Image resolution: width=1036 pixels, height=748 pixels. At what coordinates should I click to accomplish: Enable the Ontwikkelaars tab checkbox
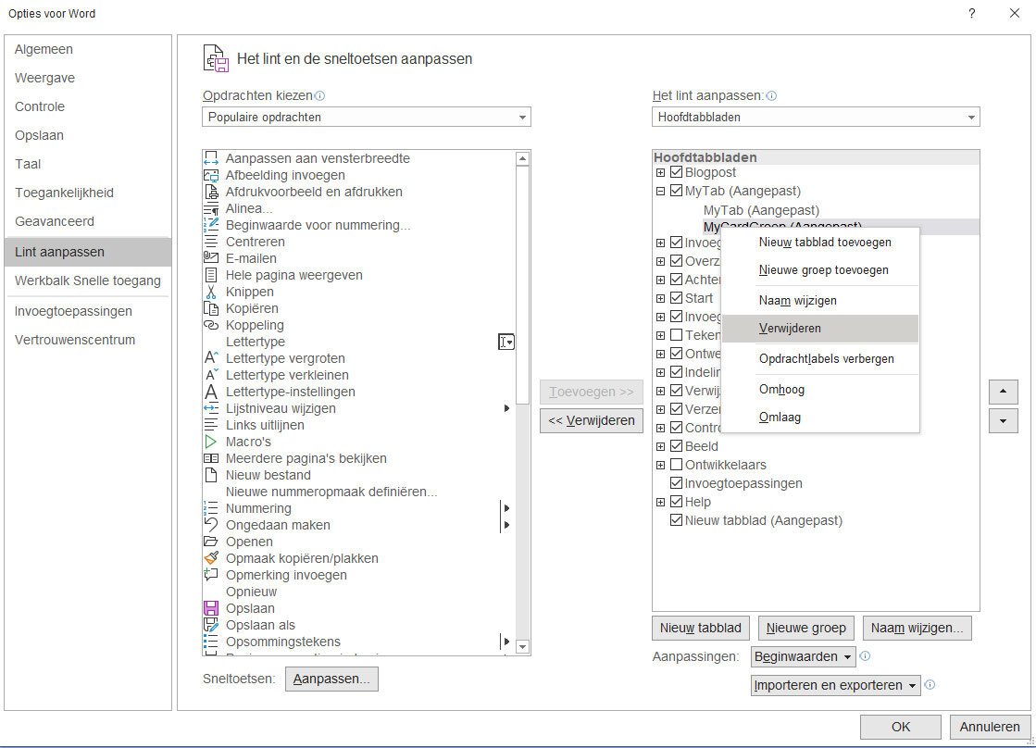pos(676,465)
